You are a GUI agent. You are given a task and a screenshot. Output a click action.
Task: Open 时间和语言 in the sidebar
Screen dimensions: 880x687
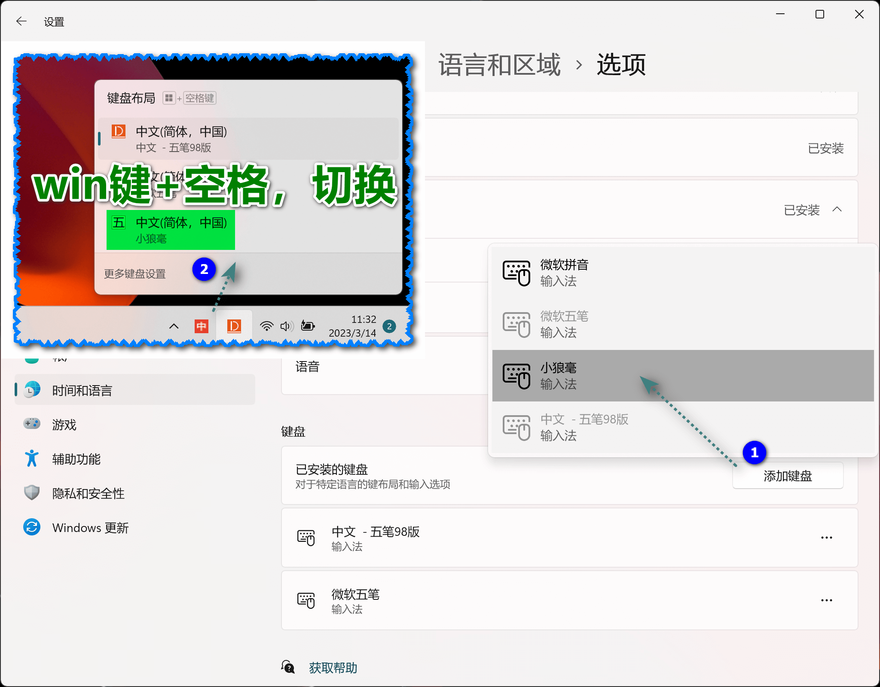coord(135,390)
